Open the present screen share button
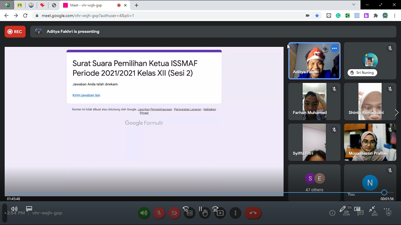This screenshot has height=225, width=401. pyautogui.click(x=220, y=213)
